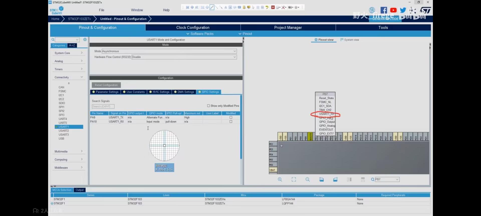The width and height of the screenshot is (481, 216).
Task: Fit the chip pinout to view
Action: (x=294, y=179)
